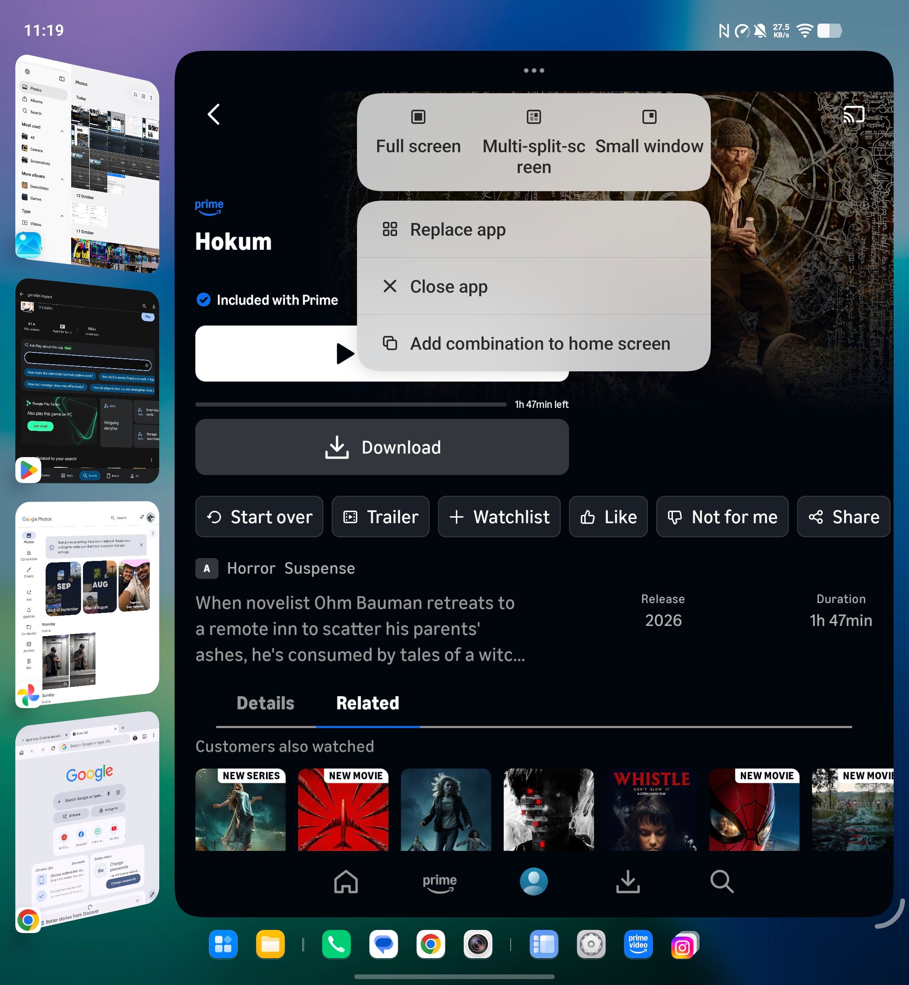
Task: Open the Spider-Man NEW MOVIE poster
Action: point(754,809)
